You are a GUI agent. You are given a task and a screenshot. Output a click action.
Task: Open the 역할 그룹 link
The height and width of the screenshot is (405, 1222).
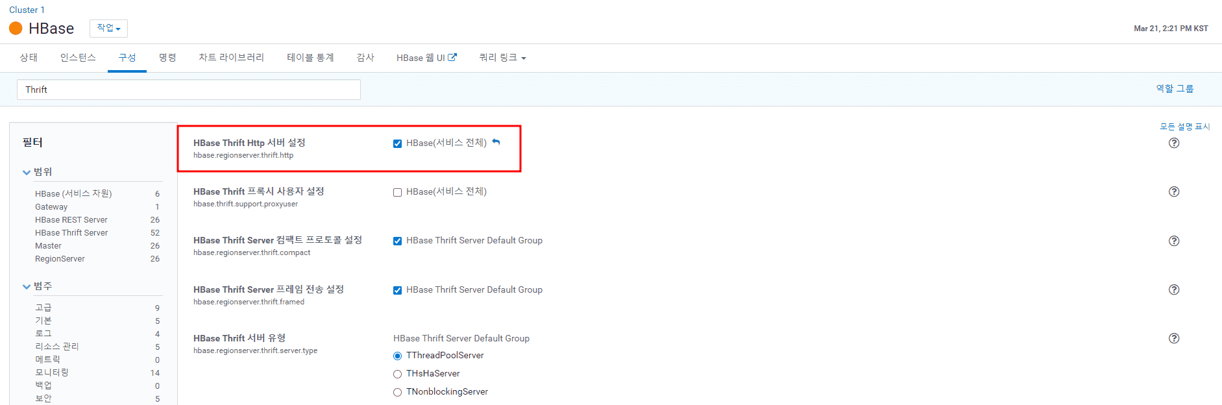pos(1175,89)
